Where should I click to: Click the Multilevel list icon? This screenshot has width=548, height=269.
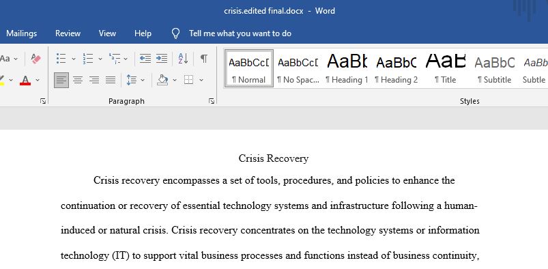tap(115, 59)
